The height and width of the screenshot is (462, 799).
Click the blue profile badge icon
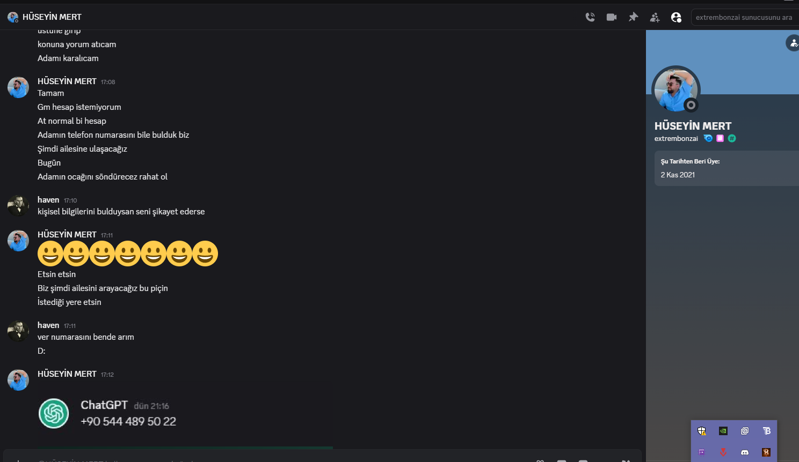click(x=708, y=138)
